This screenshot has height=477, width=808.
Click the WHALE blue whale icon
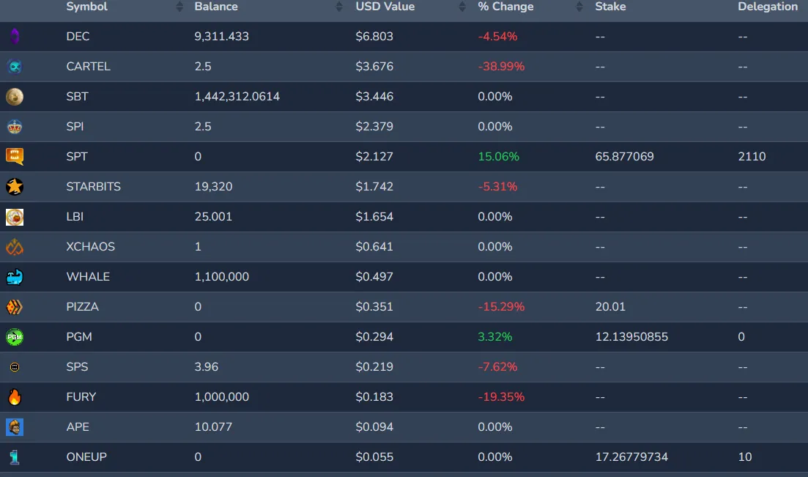(15, 277)
